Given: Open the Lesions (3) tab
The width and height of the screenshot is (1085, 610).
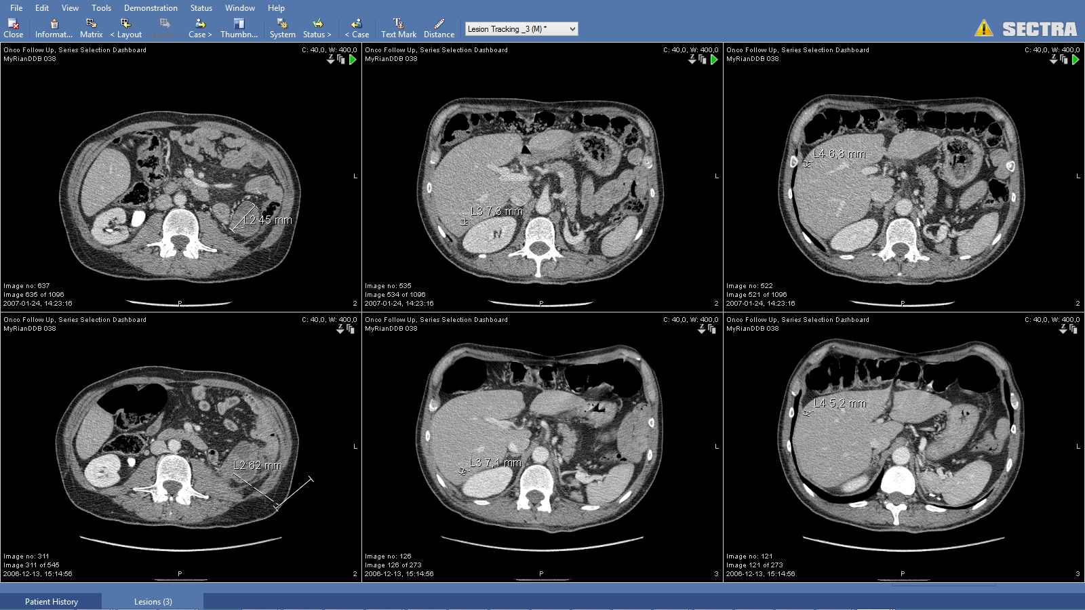Looking at the screenshot, I should click(153, 601).
